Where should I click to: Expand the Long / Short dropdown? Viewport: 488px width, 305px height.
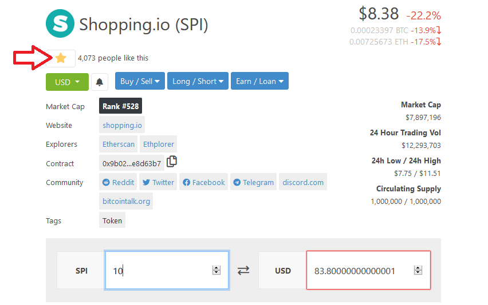pyautogui.click(x=198, y=81)
